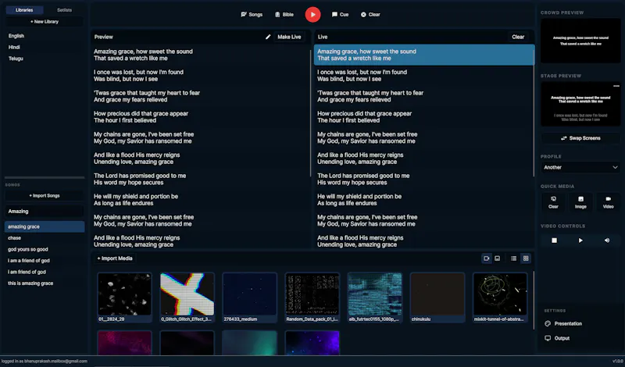Select the song amazing grace
625x367 pixels.
point(45,226)
